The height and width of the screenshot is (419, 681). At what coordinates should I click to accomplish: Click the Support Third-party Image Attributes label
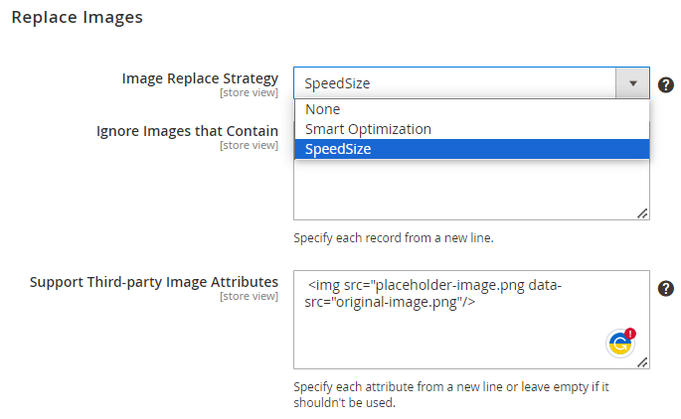pos(154,282)
